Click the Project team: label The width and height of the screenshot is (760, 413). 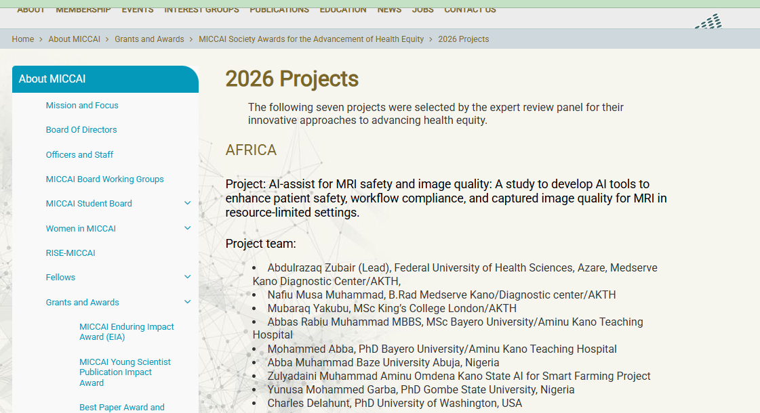pos(261,244)
